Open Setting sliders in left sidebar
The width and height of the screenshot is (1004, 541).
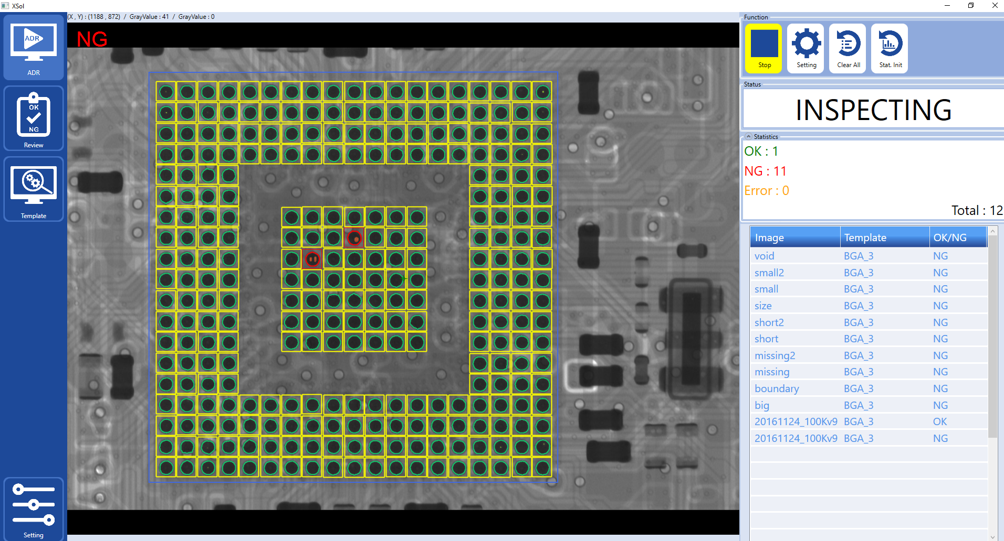[x=34, y=508]
